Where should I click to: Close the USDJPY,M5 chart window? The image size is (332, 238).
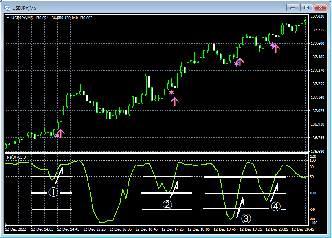[x=320, y=7]
